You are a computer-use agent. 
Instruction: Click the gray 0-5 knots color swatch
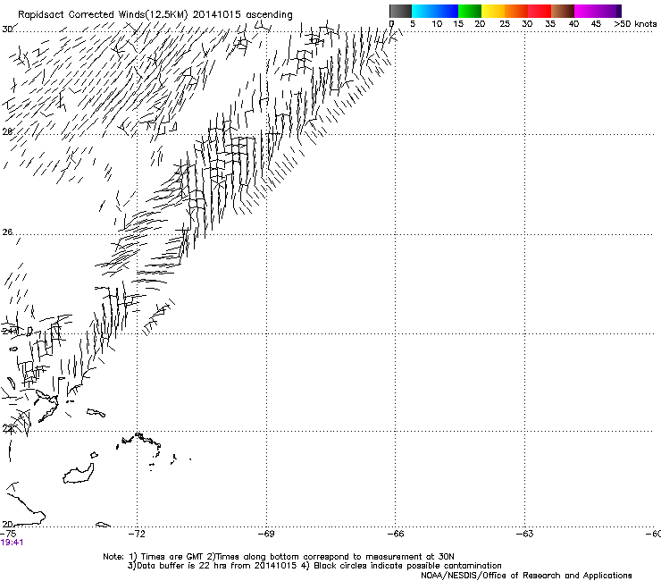coord(400,11)
